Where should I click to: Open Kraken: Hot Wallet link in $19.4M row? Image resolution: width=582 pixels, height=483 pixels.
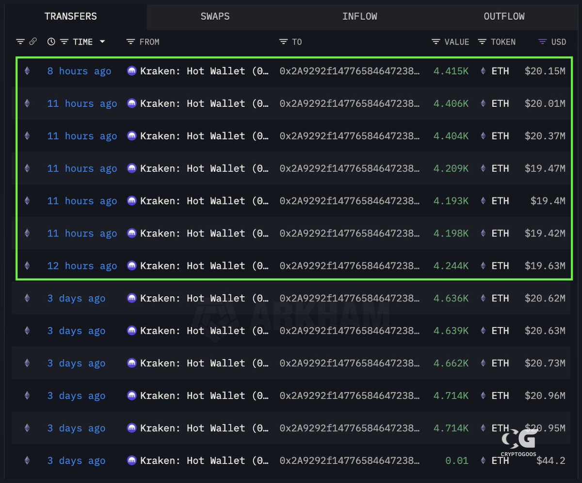pyautogui.click(x=204, y=201)
